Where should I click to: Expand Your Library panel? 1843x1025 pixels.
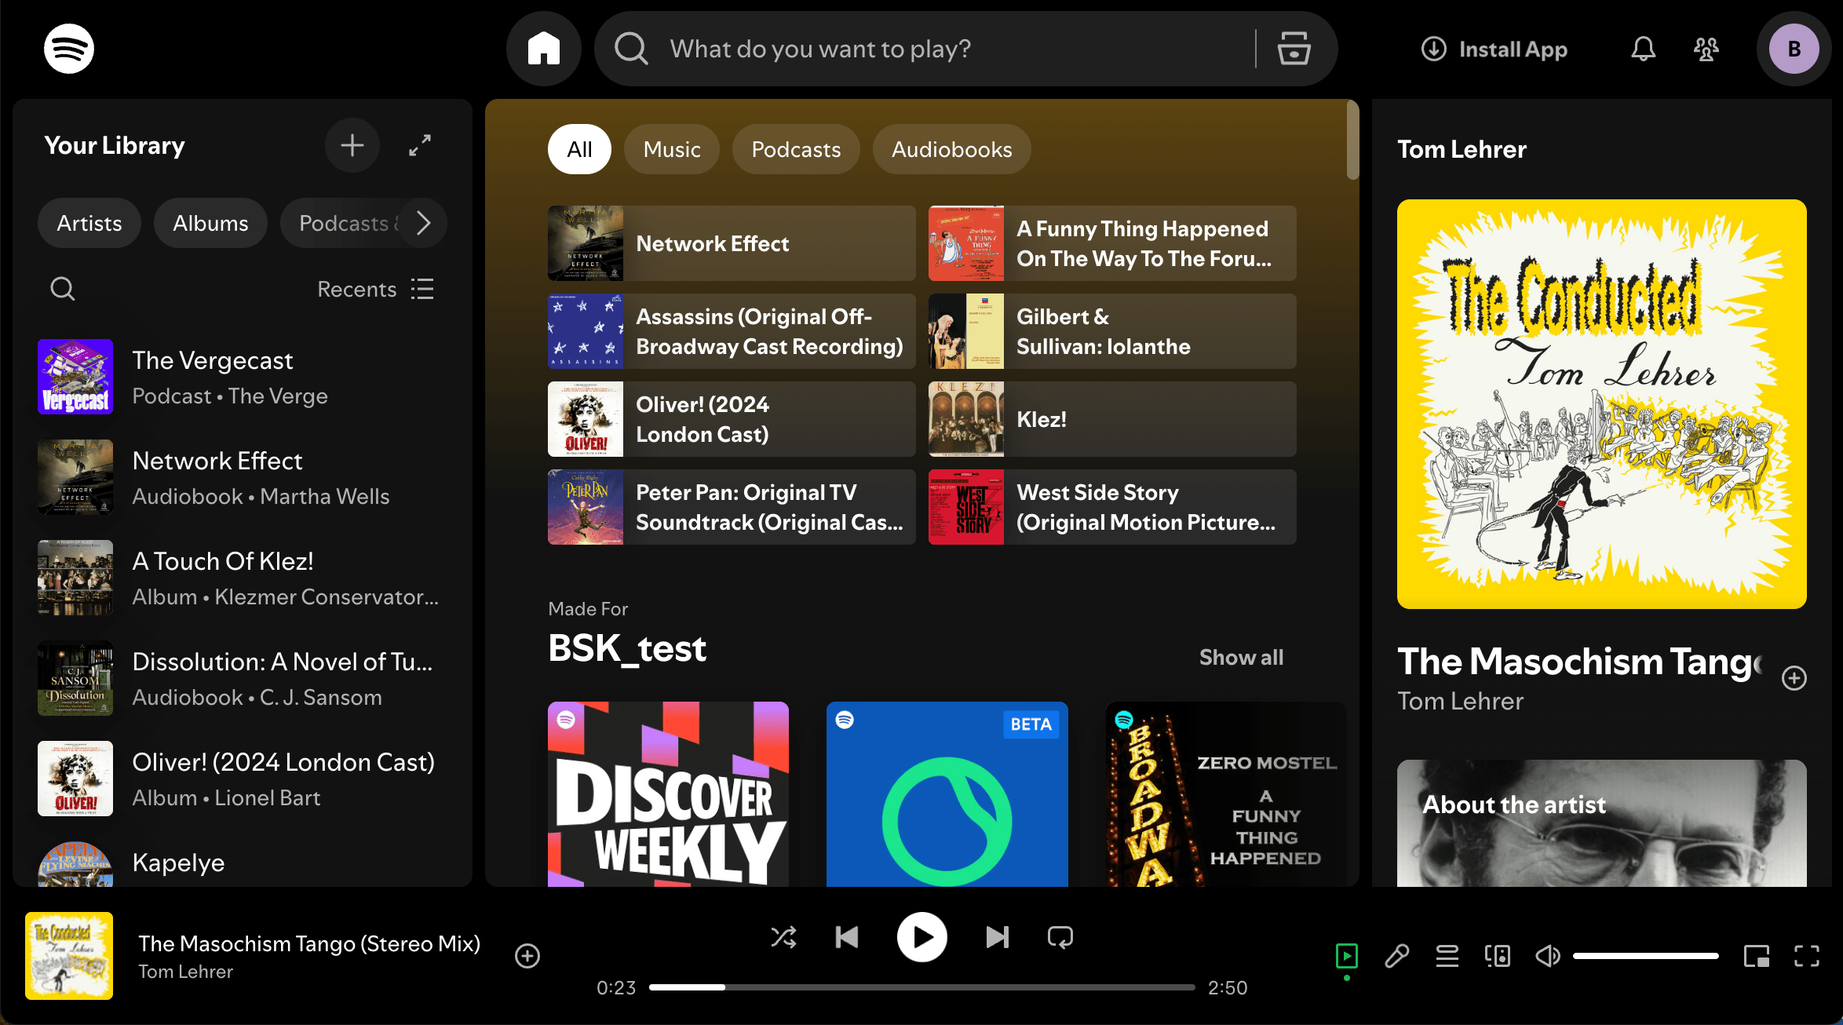tap(420, 145)
